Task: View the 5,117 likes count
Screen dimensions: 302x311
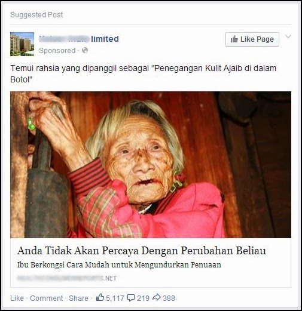Action: (115, 298)
